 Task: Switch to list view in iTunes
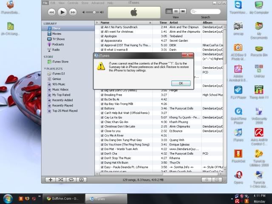pos(169,11)
